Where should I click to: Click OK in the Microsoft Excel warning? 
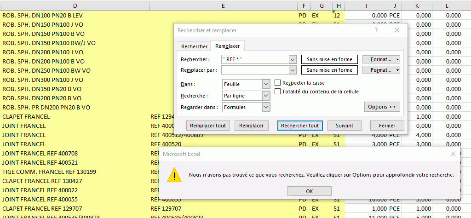(x=309, y=191)
